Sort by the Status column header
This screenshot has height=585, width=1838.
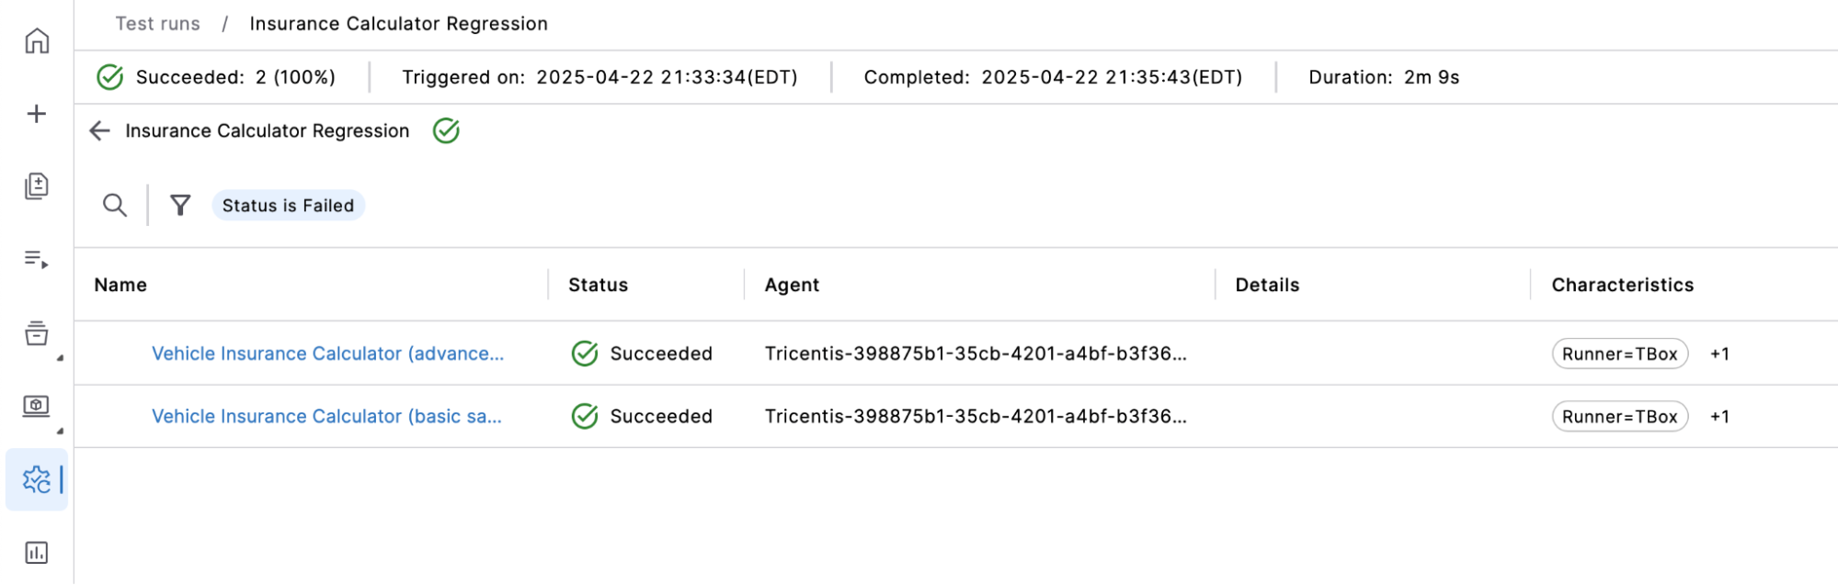(598, 285)
